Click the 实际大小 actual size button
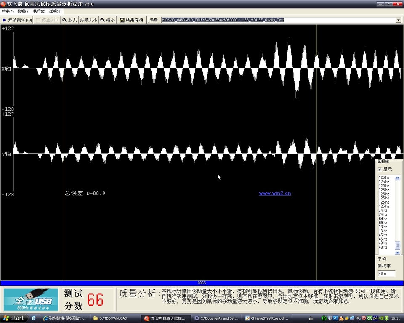The image size is (404, 323). tap(88, 20)
